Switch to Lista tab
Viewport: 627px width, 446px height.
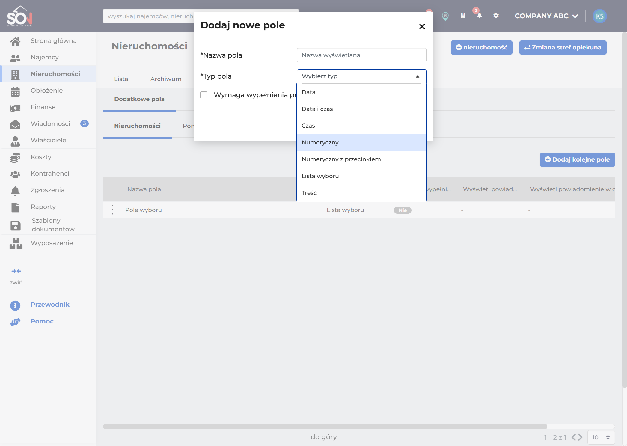(x=121, y=79)
